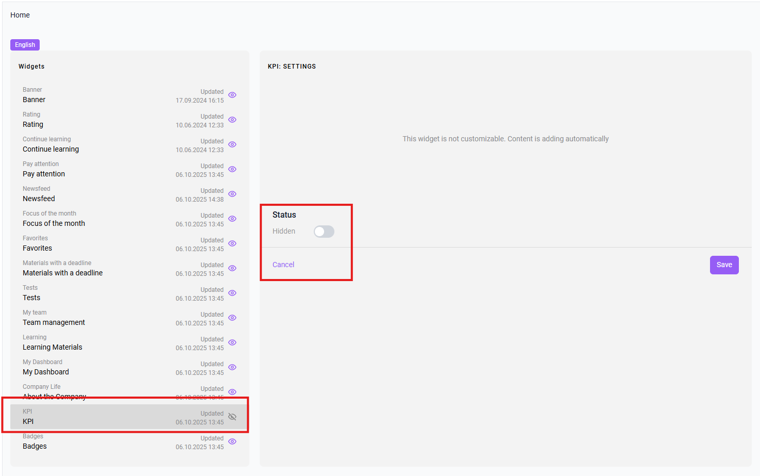Click eye icon for Focus of the month
This screenshot has width=760, height=476.
click(x=232, y=219)
